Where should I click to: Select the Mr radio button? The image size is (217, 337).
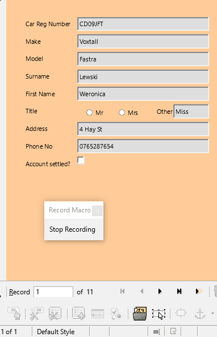click(x=89, y=112)
